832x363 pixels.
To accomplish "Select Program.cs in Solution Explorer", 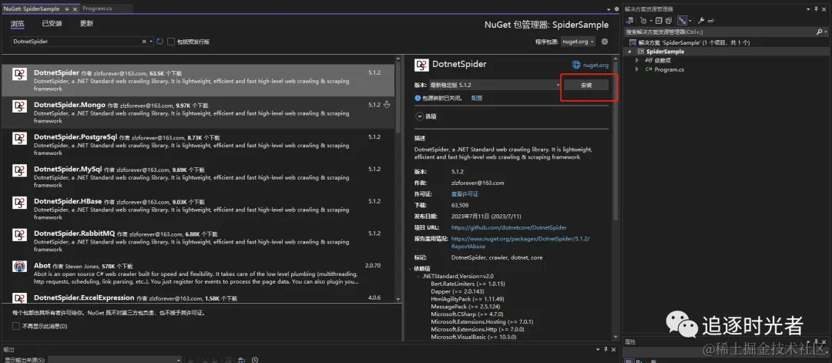I will click(669, 69).
